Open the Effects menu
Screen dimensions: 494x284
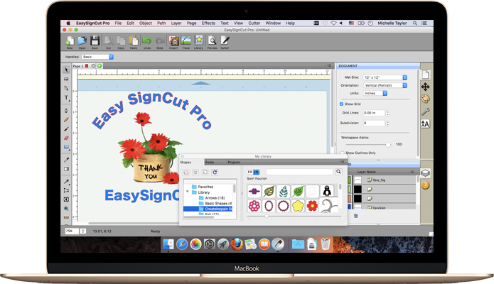tap(208, 23)
